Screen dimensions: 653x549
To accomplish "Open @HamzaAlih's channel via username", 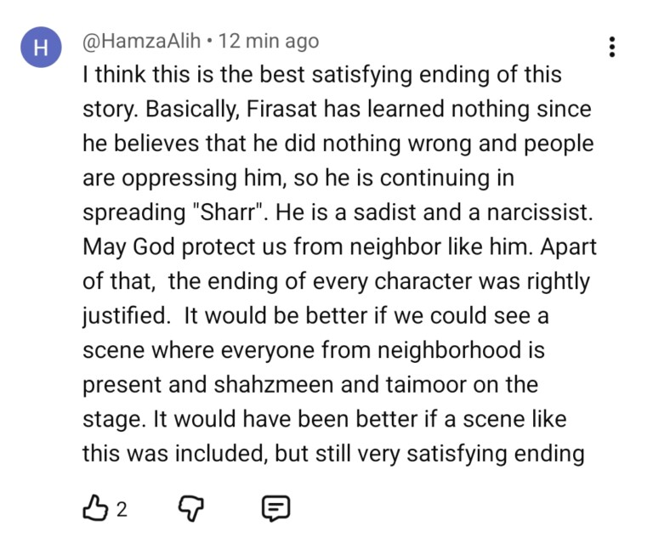I will tap(141, 41).
